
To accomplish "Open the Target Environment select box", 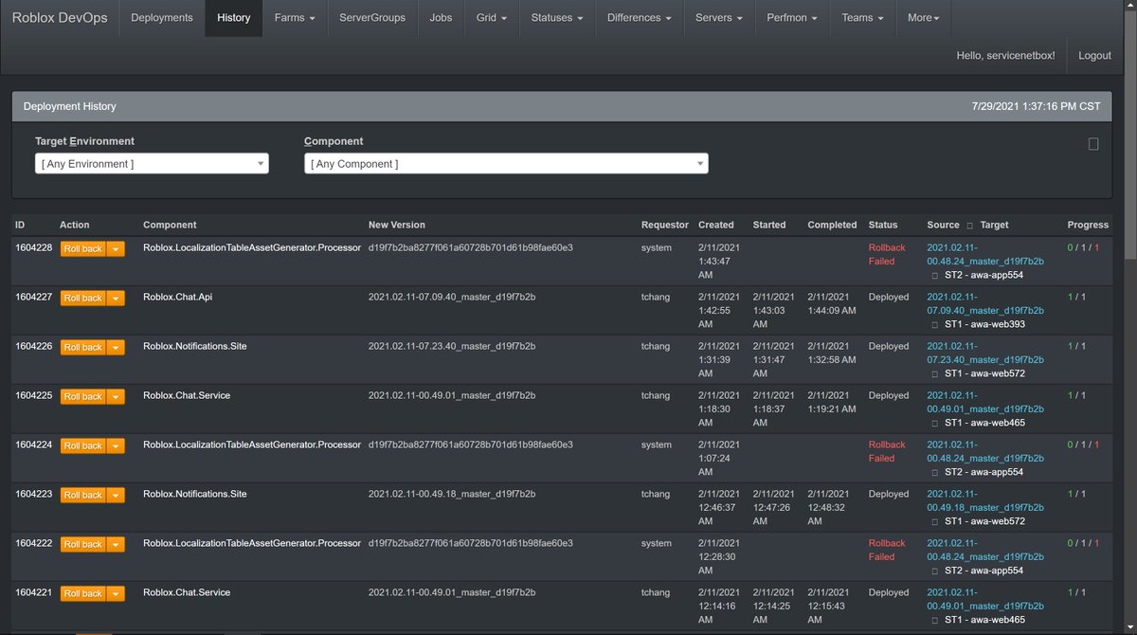I will pyautogui.click(x=152, y=164).
